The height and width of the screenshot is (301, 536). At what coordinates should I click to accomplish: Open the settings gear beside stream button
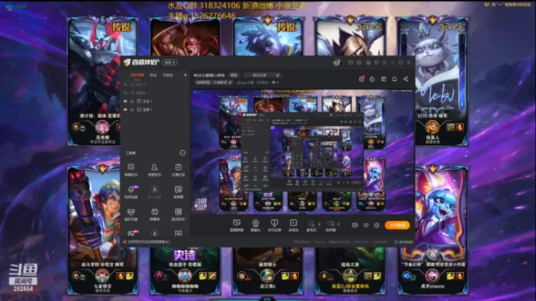point(377,225)
